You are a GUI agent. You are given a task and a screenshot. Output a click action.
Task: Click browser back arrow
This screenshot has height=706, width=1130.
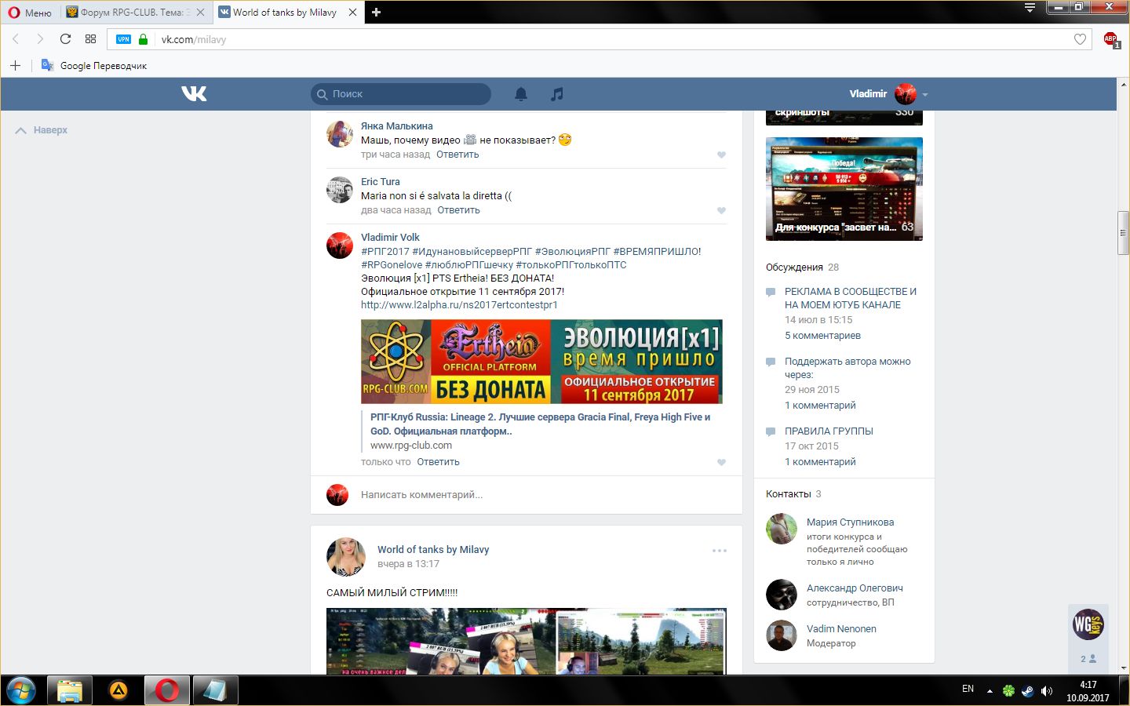(16, 38)
